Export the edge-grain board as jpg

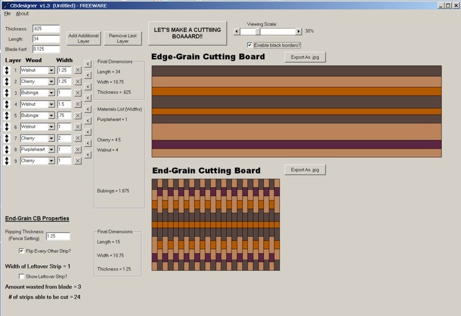(305, 57)
